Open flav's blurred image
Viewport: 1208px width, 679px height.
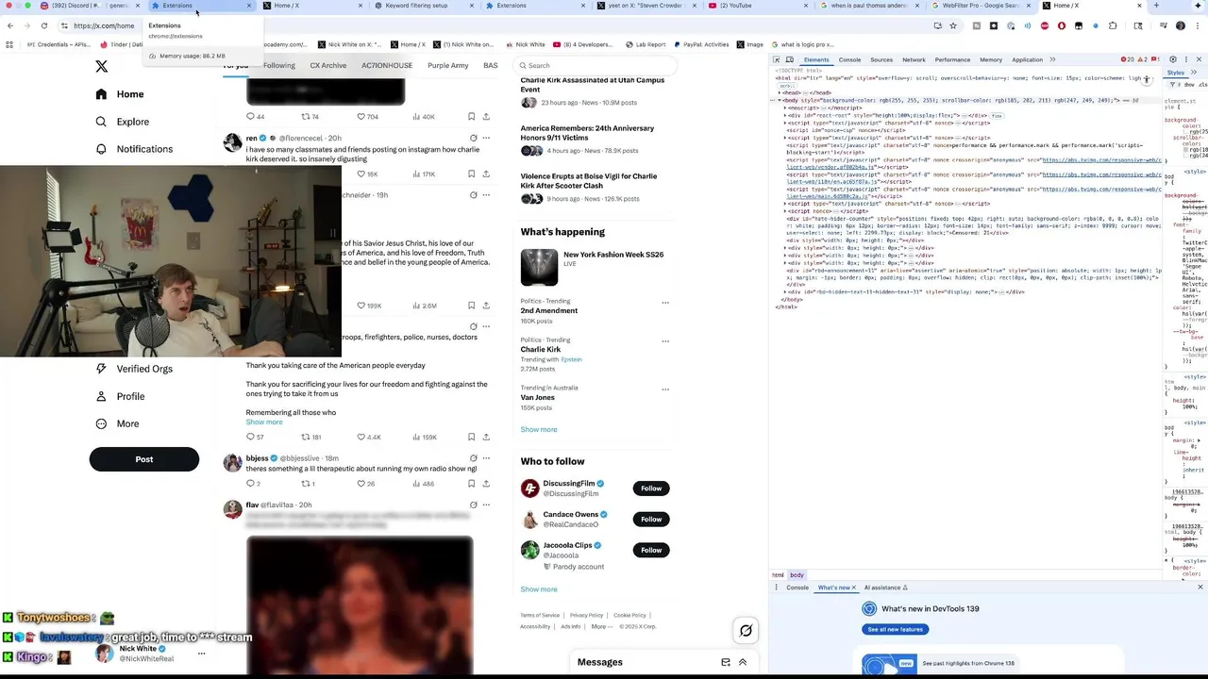point(360,605)
